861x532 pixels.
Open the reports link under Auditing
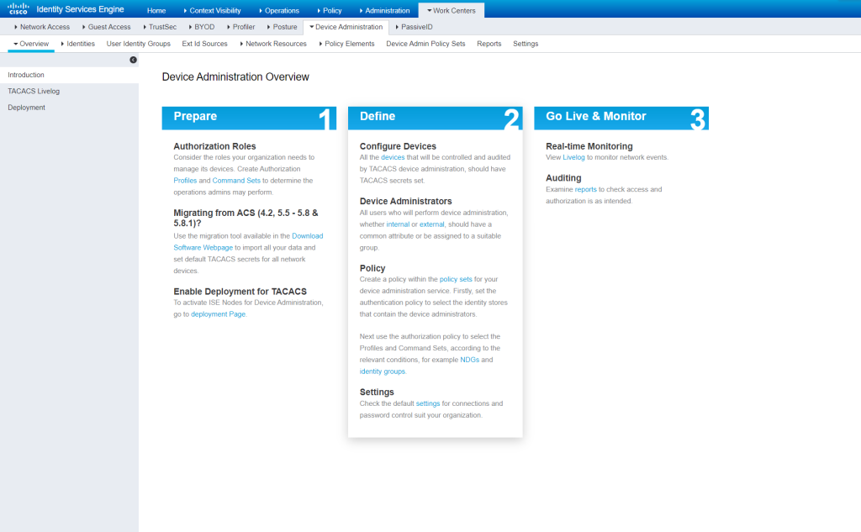585,189
